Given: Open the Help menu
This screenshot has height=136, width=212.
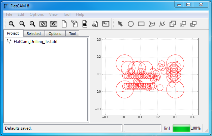Looking at the screenshot, I should tap(80, 14).
